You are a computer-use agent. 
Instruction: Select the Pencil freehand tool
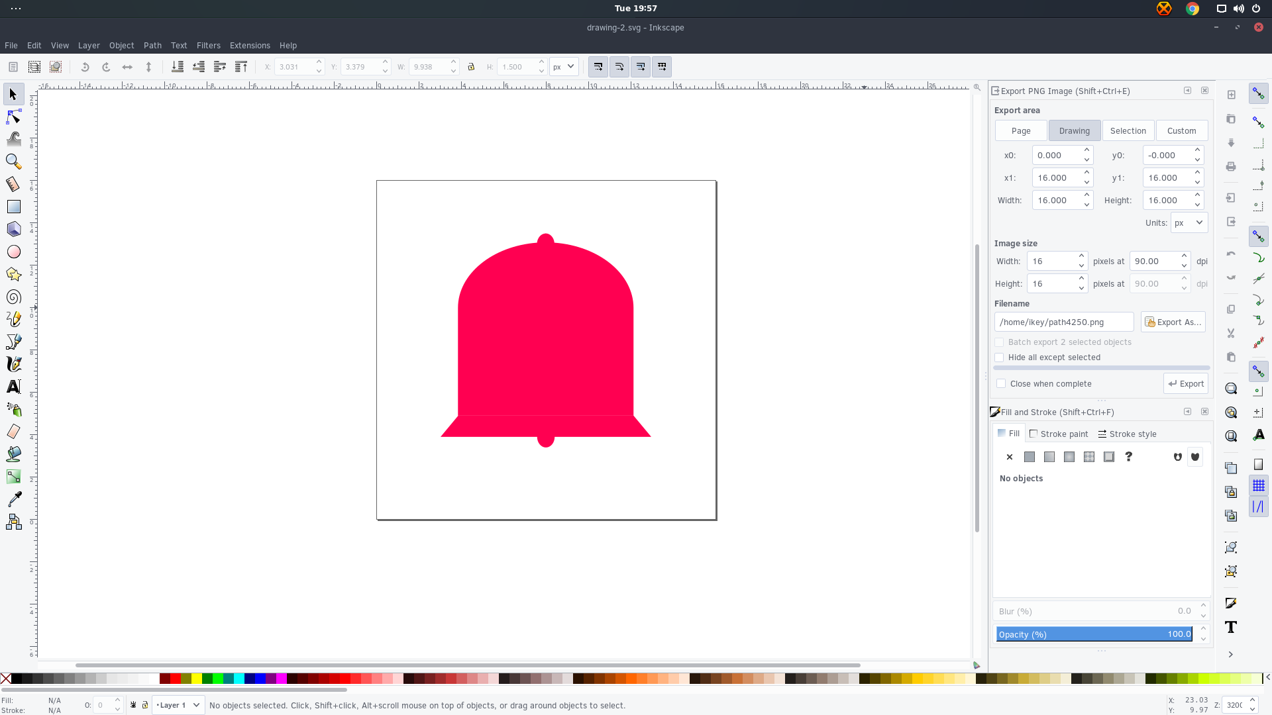coord(13,319)
